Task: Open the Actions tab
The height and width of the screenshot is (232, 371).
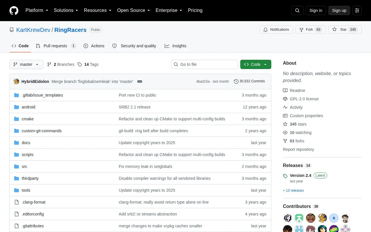Action: coord(94,46)
